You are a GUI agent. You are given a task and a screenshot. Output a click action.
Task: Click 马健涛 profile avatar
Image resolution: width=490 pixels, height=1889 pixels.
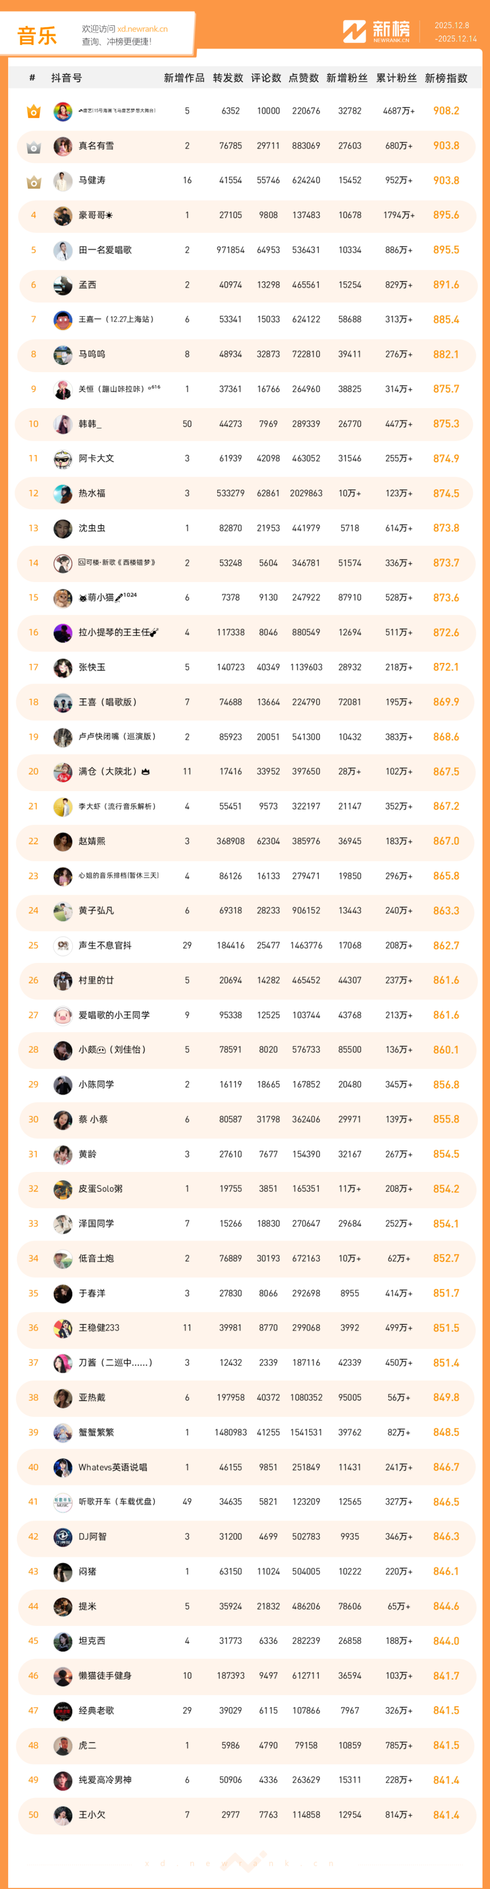tap(63, 180)
